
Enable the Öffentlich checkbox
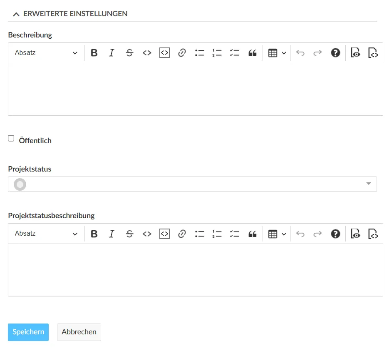(x=11, y=139)
